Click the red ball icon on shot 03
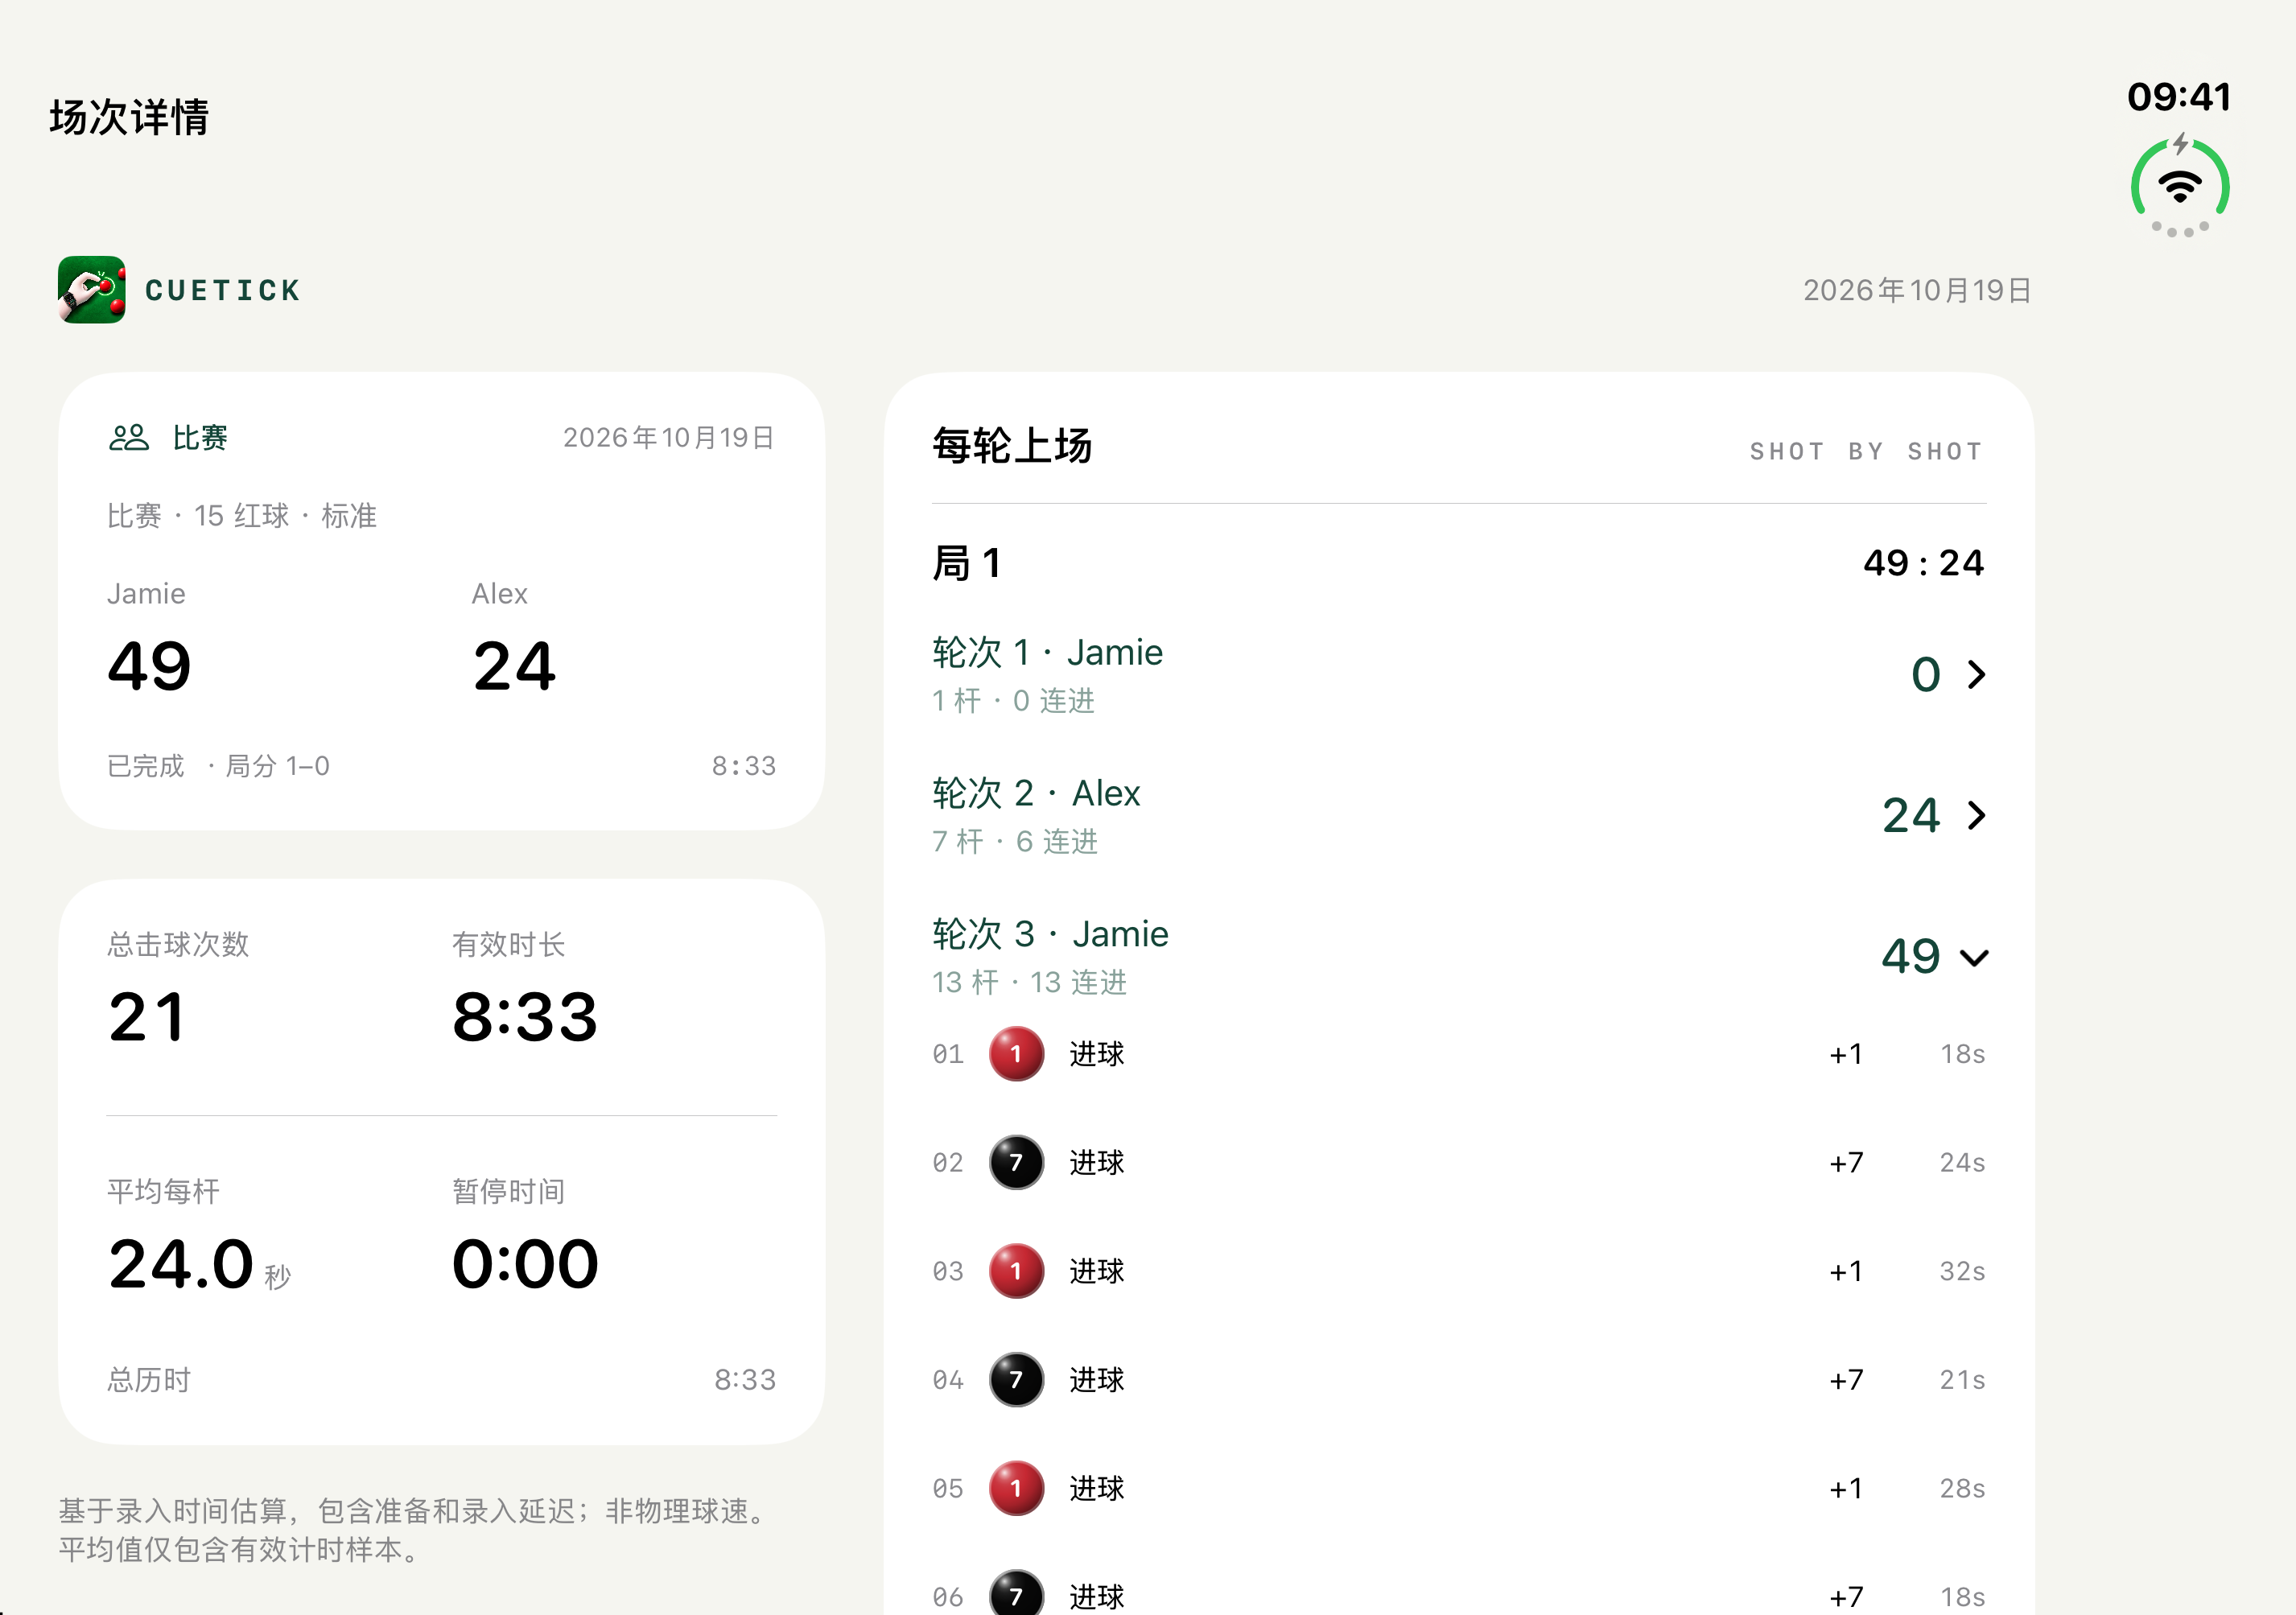This screenshot has width=2296, height=1615. click(1016, 1271)
